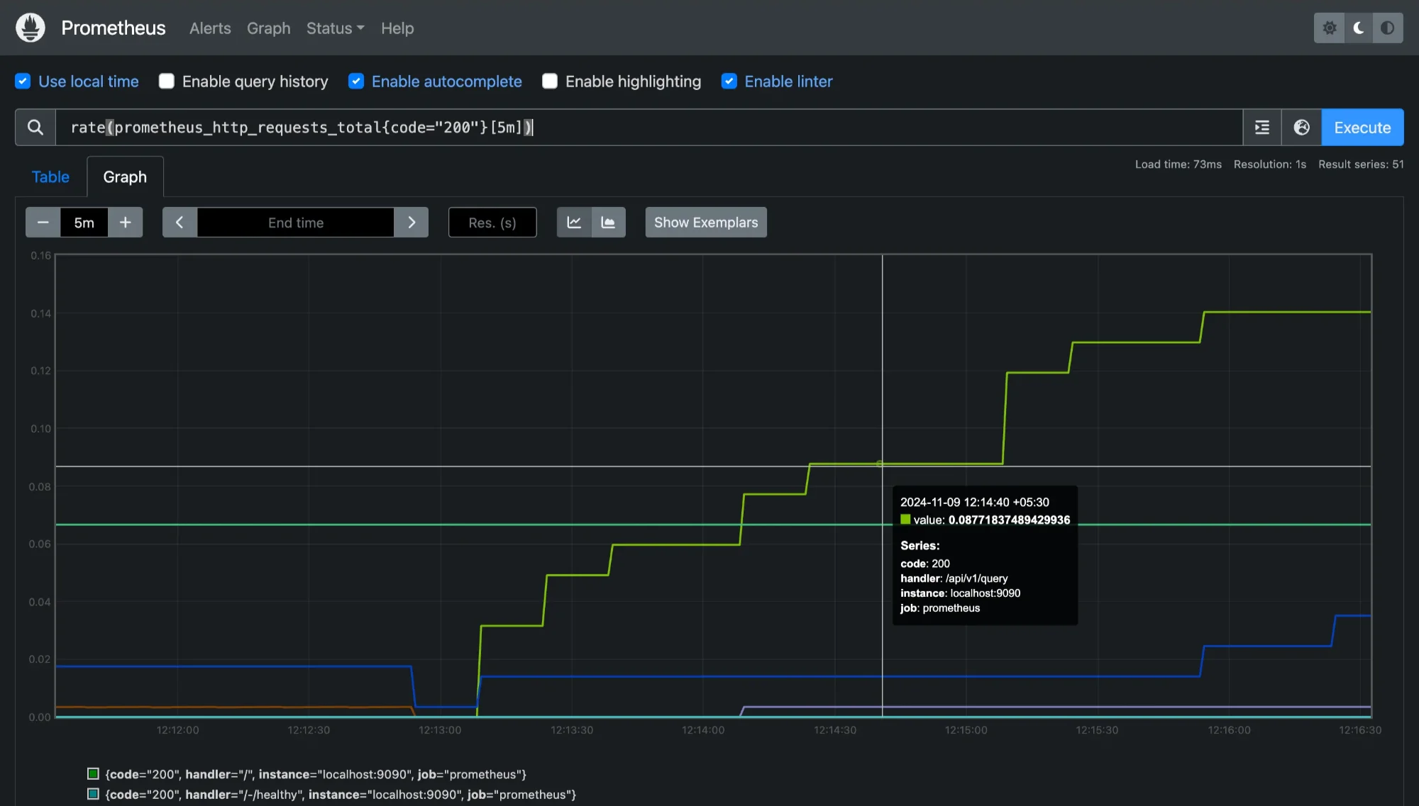
Task: Enable query history checkbox
Action: pos(167,82)
